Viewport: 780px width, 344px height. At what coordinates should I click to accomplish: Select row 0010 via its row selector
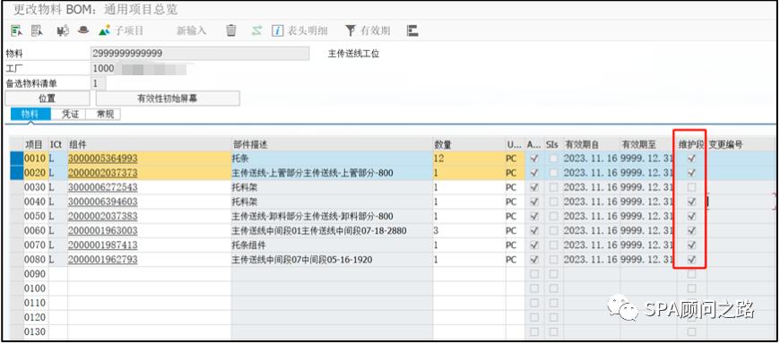[17, 159]
